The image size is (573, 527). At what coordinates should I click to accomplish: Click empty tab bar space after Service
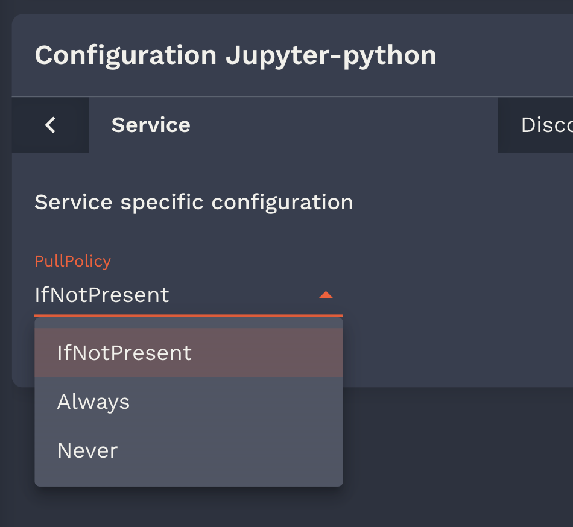tap(344, 125)
